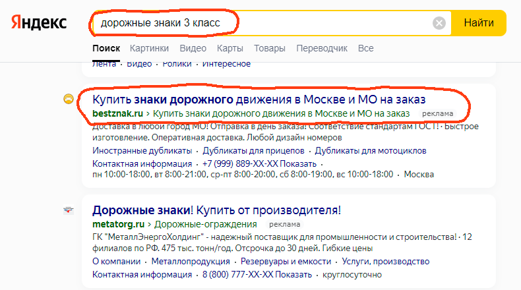Open the green bestznak.ru breadcrumb Купить знаки дорожного движения
This screenshot has height=290, width=521.
click(x=281, y=113)
